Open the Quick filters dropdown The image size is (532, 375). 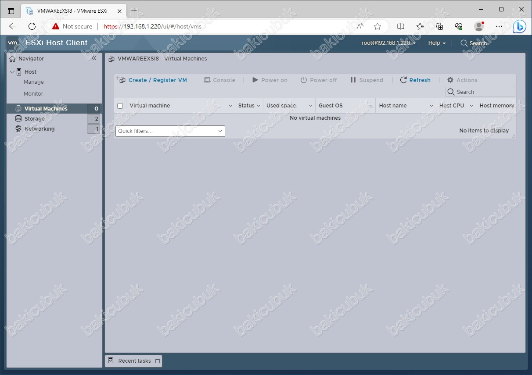pos(170,131)
